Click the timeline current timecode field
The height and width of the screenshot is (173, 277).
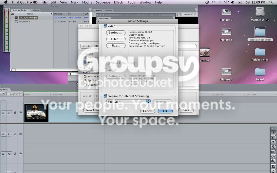coord(15,94)
